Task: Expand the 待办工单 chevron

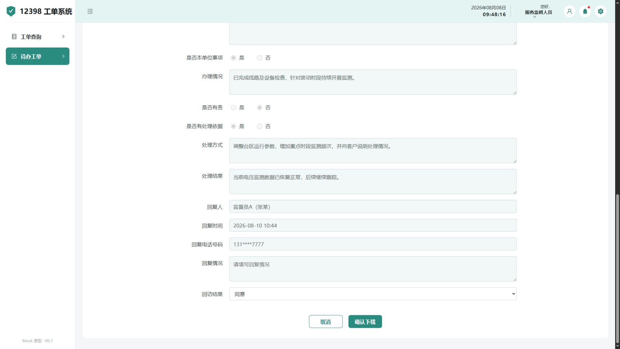Action: pyautogui.click(x=63, y=56)
